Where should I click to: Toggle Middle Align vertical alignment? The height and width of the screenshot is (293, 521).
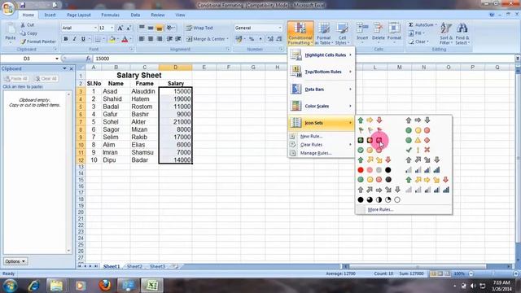[151, 28]
